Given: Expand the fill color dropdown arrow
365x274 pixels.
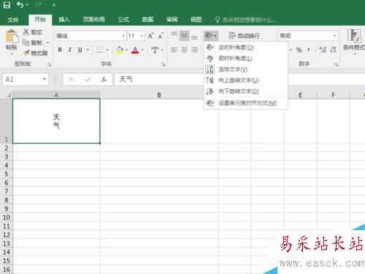Looking at the screenshot, I should point(127,50).
